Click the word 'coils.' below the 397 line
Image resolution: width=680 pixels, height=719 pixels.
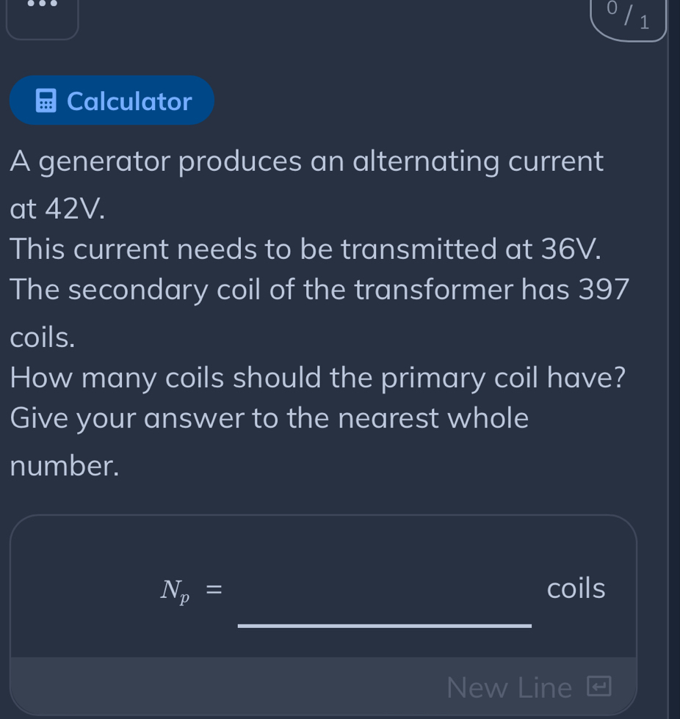point(42,337)
